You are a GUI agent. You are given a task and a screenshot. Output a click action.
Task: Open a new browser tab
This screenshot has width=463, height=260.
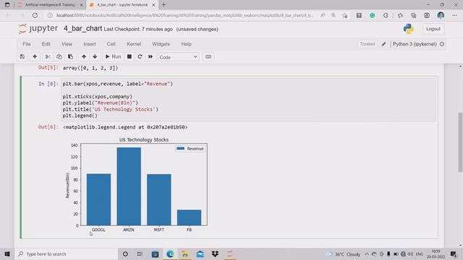pos(164,5)
